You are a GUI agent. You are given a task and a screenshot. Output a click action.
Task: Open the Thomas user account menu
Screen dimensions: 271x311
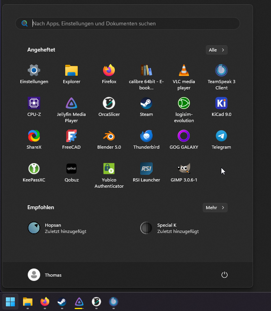(x=45, y=275)
